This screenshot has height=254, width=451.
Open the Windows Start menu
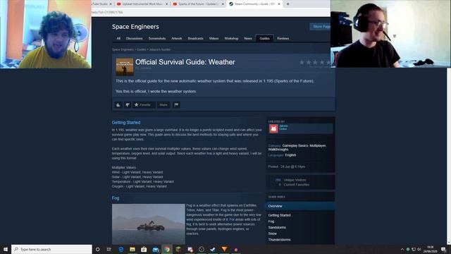(6, 249)
